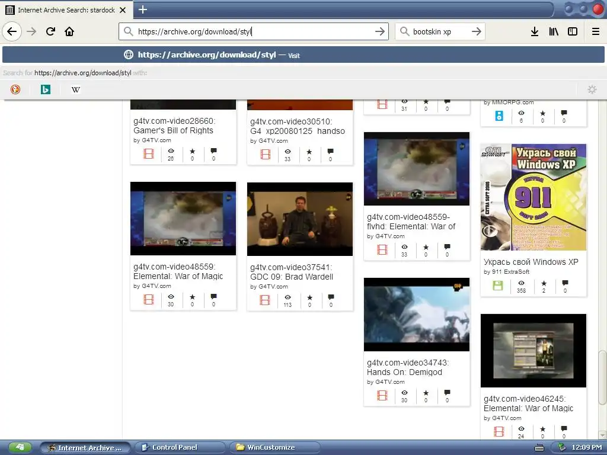Click movie icon under G4 xp20080125 card
Viewport: 607px width, 455px height.
[266, 155]
